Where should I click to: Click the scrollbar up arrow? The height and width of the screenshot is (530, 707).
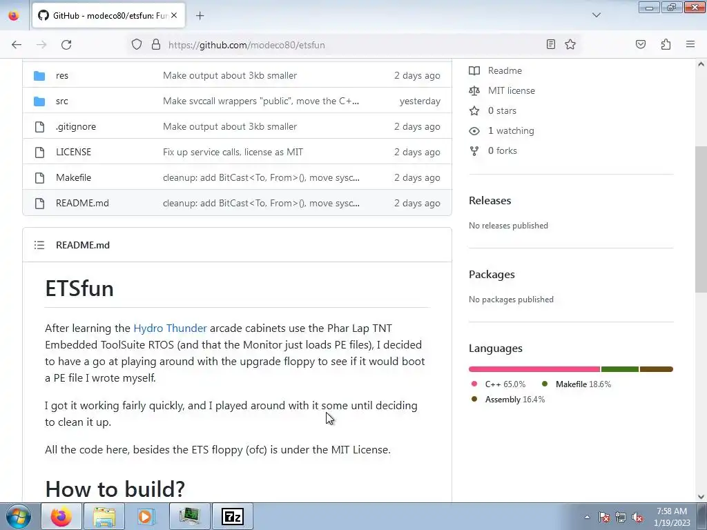click(701, 64)
